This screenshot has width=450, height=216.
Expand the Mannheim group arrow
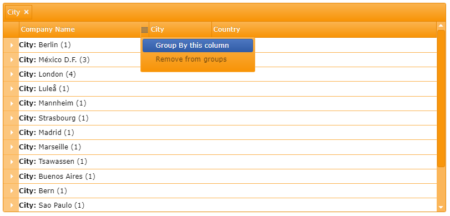pos(12,103)
